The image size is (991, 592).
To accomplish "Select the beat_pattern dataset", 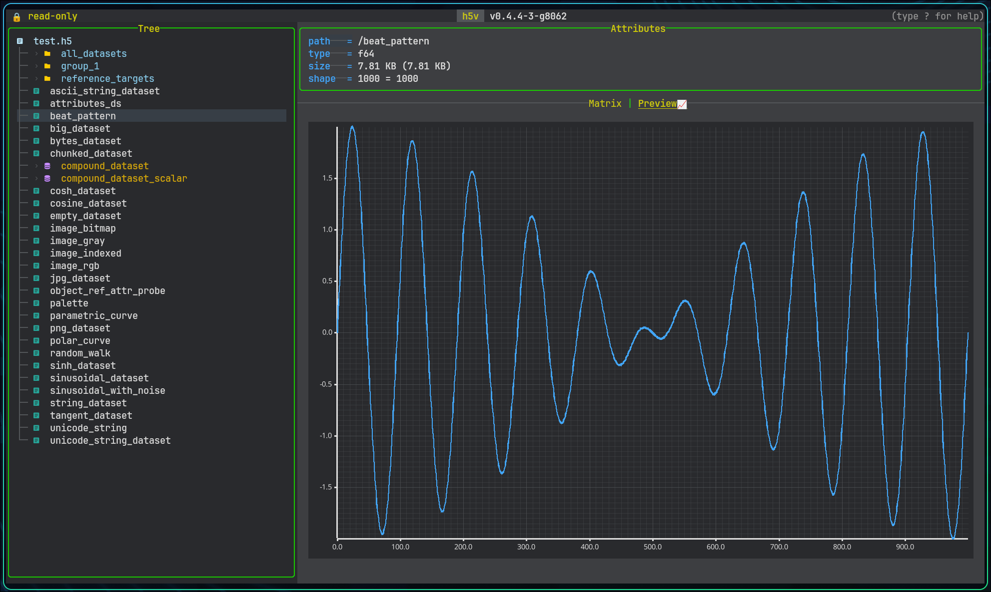I will [x=83, y=116].
